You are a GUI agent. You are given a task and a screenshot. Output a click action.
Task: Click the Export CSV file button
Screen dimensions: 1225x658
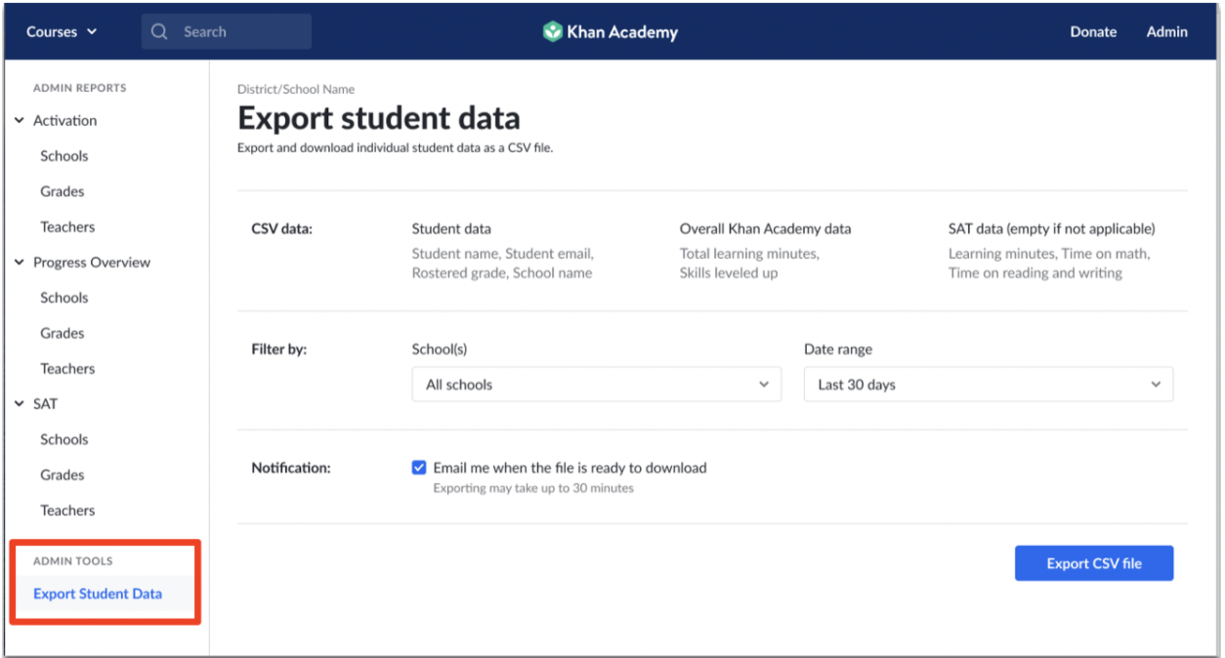click(1094, 563)
